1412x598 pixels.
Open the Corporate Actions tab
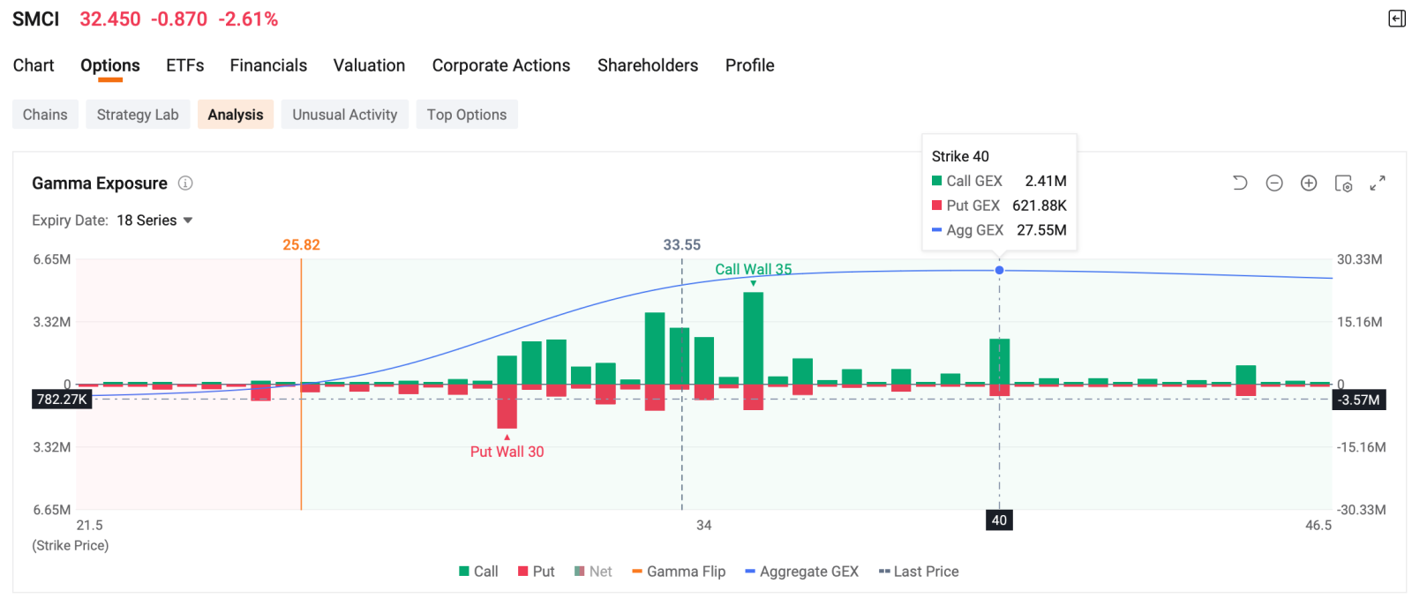tap(501, 65)
